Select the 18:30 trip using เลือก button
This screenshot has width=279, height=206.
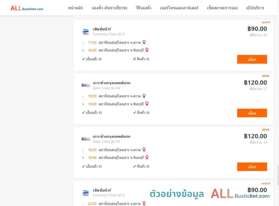coord(252,167)
